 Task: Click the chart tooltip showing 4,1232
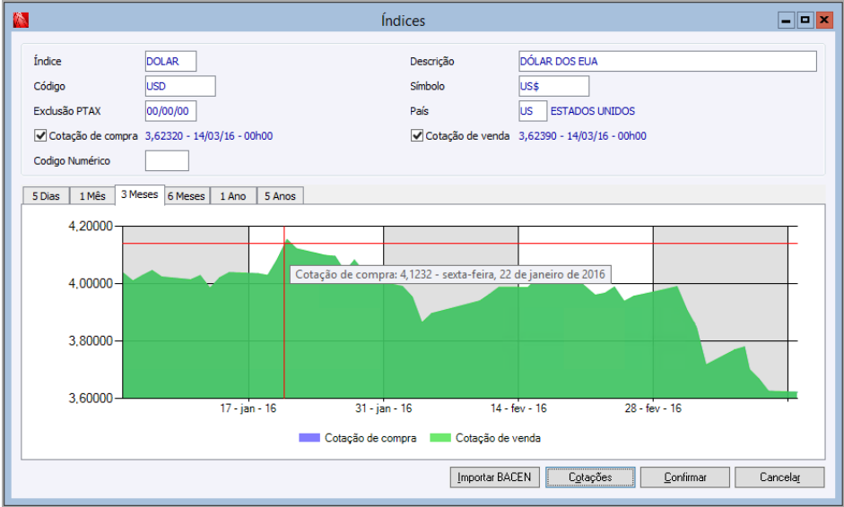[x=450, y=274]
